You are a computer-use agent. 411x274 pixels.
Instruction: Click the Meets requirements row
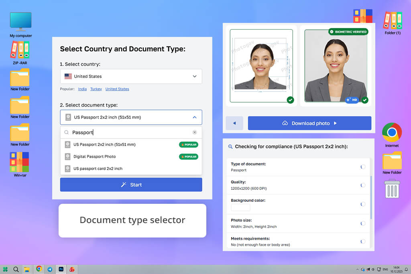pos(298,241)
